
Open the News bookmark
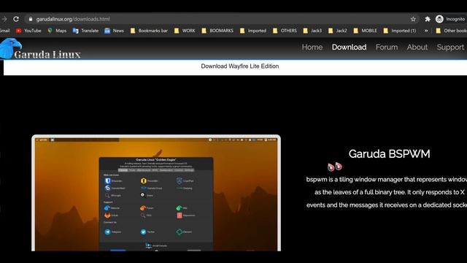[x=114, y=31]
